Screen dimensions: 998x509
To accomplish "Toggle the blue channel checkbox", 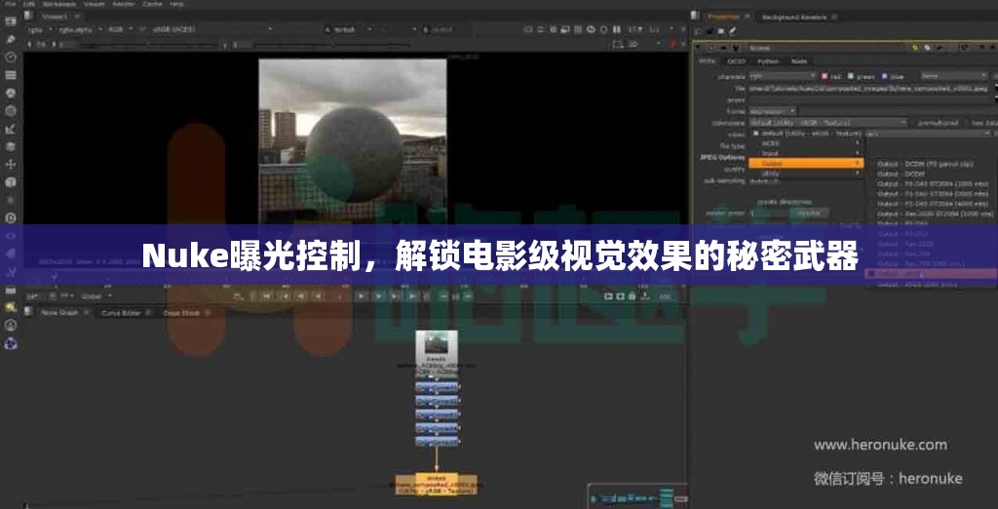I will [884, 76].
